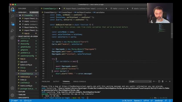The height and width of the screenshot is (102, 182).
Task: Open Ch2.js file
Action: click(27, 68)
